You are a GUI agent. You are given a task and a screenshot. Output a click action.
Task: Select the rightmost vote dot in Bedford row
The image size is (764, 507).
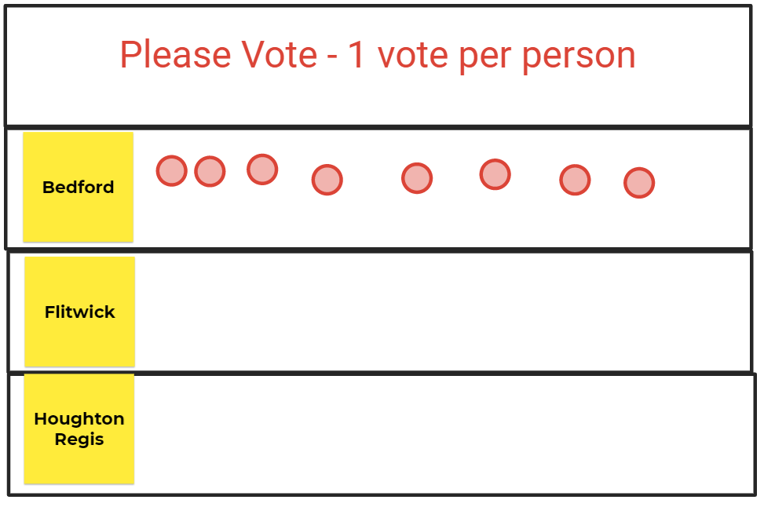click(x=639, y=183)
